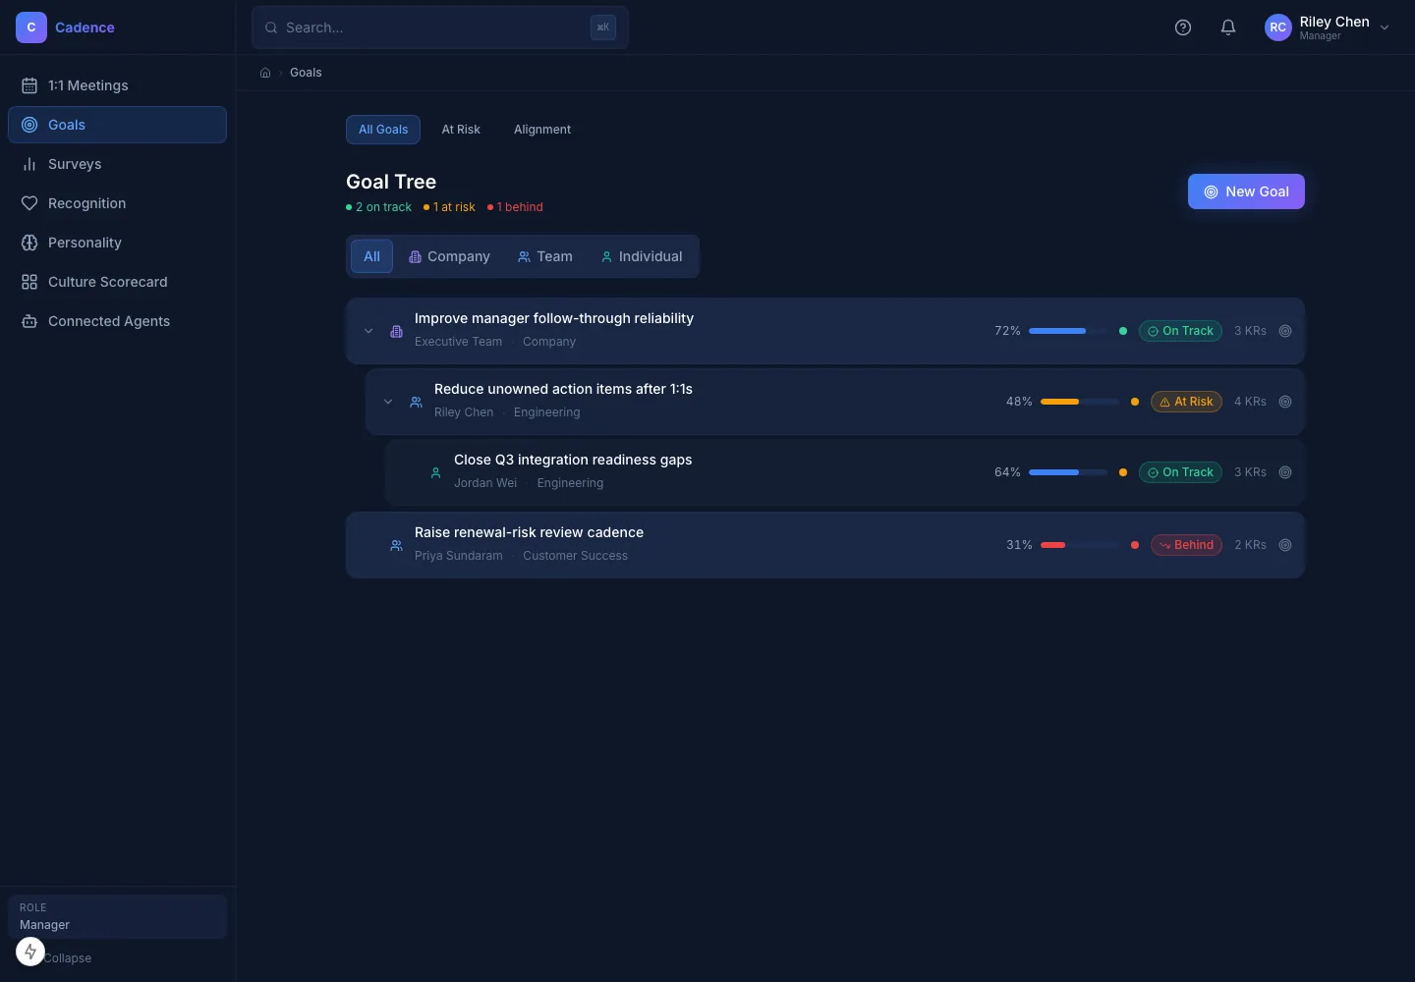Filter goals by Team

pos(545,256)
